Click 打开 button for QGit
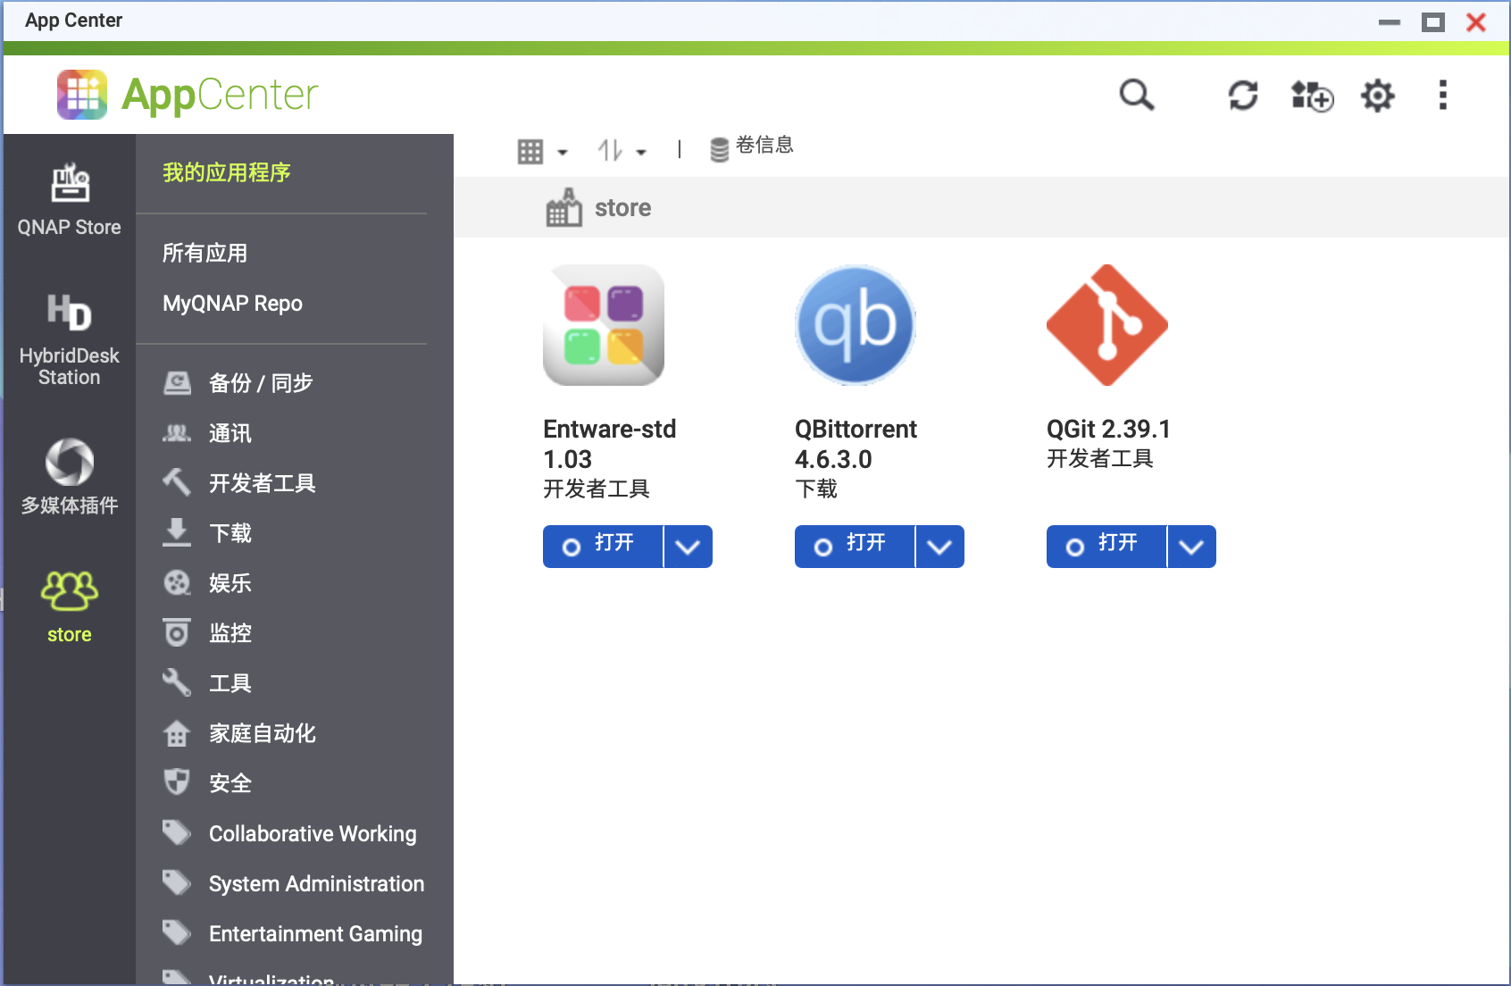Image resolution: width=1511 pixels, height=986 pixels. (1106, 547)
